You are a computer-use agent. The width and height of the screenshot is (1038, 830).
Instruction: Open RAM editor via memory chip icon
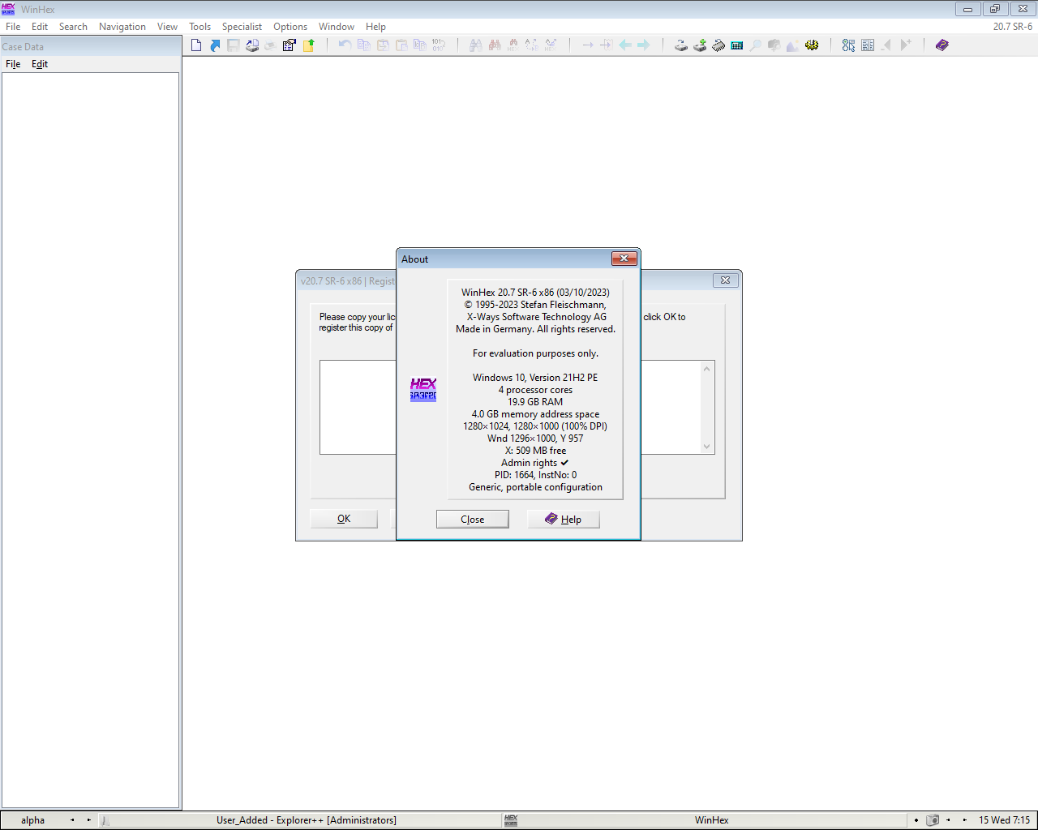pos(718,45)
